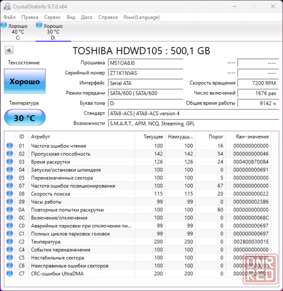Click the serial number field Z71K1NVAS
Screen dimensions: 283x291
click(x=145, y=73)
